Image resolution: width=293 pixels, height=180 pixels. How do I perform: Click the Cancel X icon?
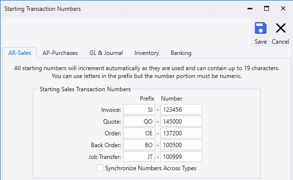point(281,28)
